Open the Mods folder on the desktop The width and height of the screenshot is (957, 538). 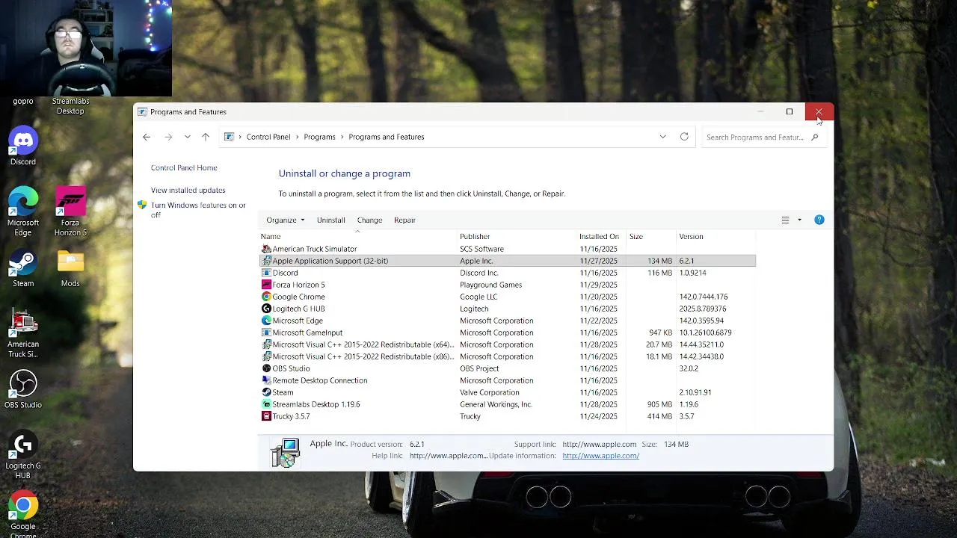[x=70, y=268]
